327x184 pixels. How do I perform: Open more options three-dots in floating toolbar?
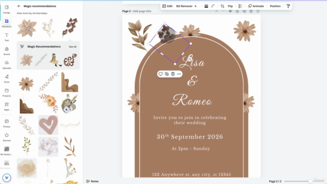[179, 74]
